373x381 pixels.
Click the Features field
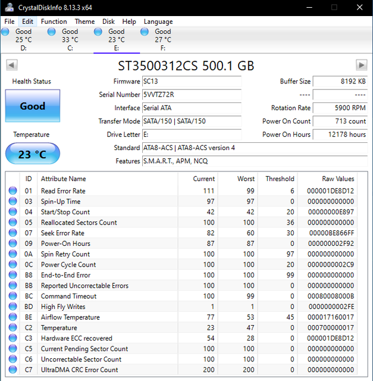click(255, 161)
